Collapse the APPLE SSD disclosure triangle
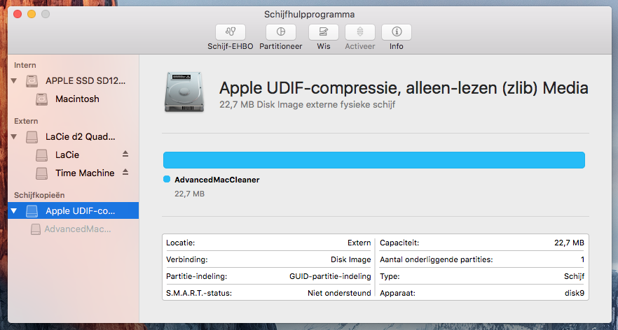This screenshot has height=330, width=618. point(14,81)
